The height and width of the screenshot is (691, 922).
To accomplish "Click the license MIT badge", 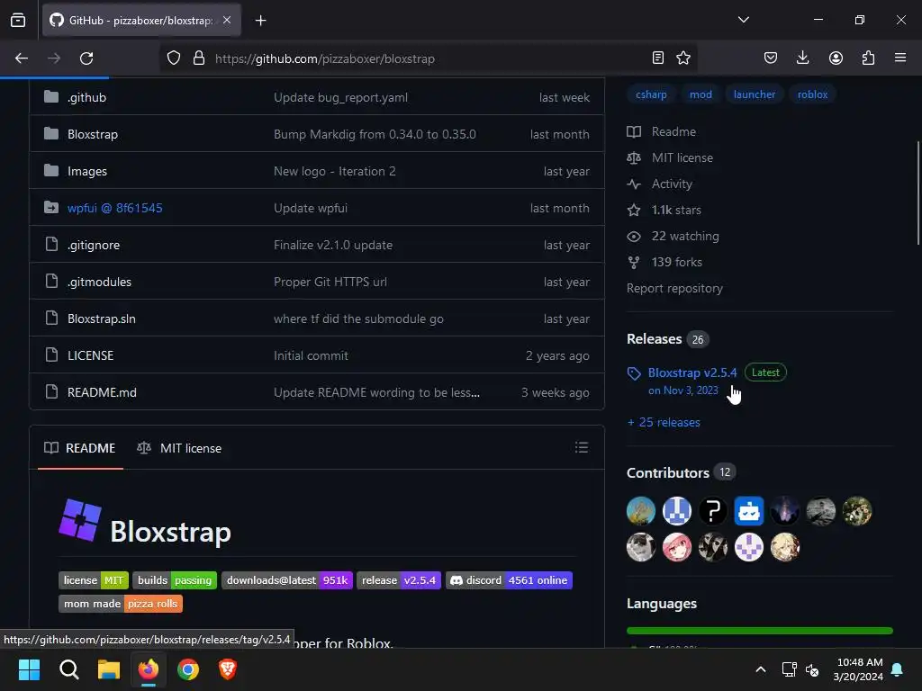I will tap(94, 580).
